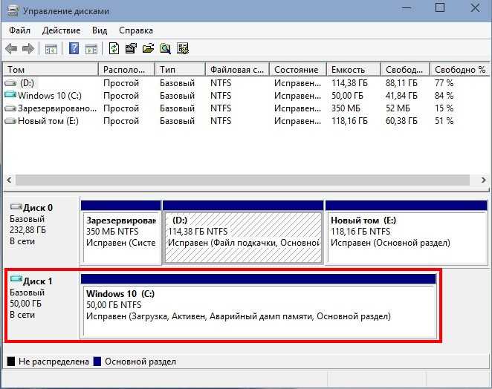
Task: Select the Зарезервировано 350 МБ partition block
Action: (121, 232)
